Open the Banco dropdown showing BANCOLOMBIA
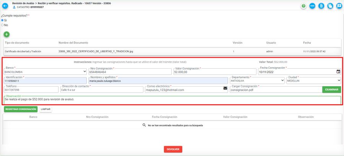Viewport: 344px width, 156px height. 45,72
